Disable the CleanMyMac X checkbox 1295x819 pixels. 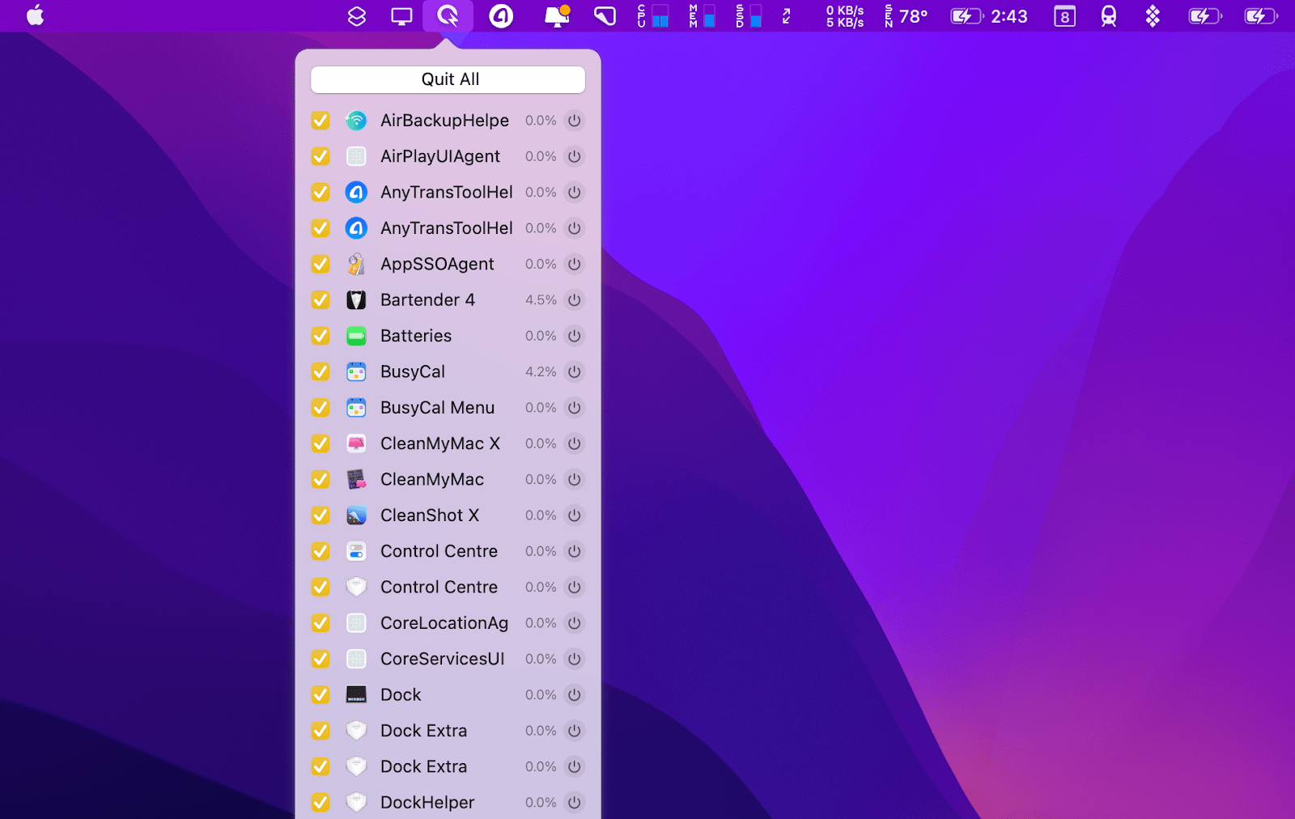[x=321, y=443]
